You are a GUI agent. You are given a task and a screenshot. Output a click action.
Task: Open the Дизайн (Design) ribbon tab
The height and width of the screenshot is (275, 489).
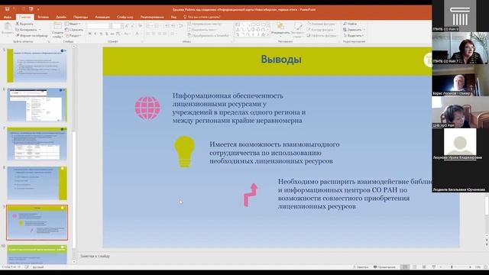61,17
